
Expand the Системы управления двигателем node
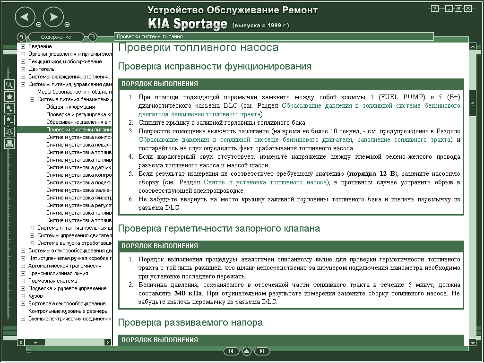(x=32, y=235)
